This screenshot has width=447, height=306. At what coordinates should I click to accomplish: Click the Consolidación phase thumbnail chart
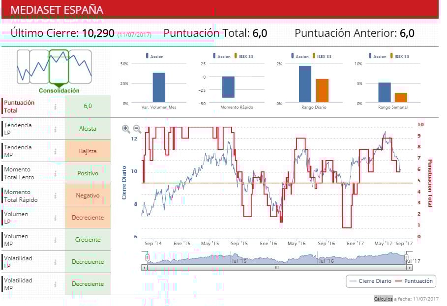point(55,67)
